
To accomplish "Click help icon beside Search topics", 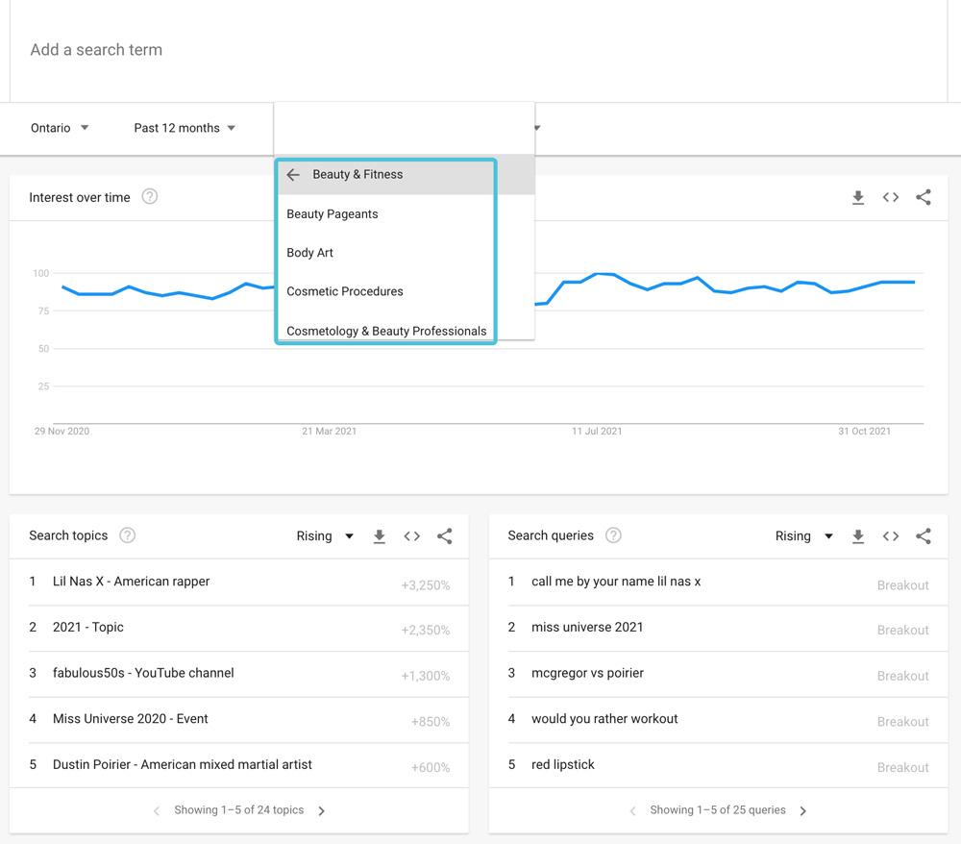I will [x=127, y=535].
